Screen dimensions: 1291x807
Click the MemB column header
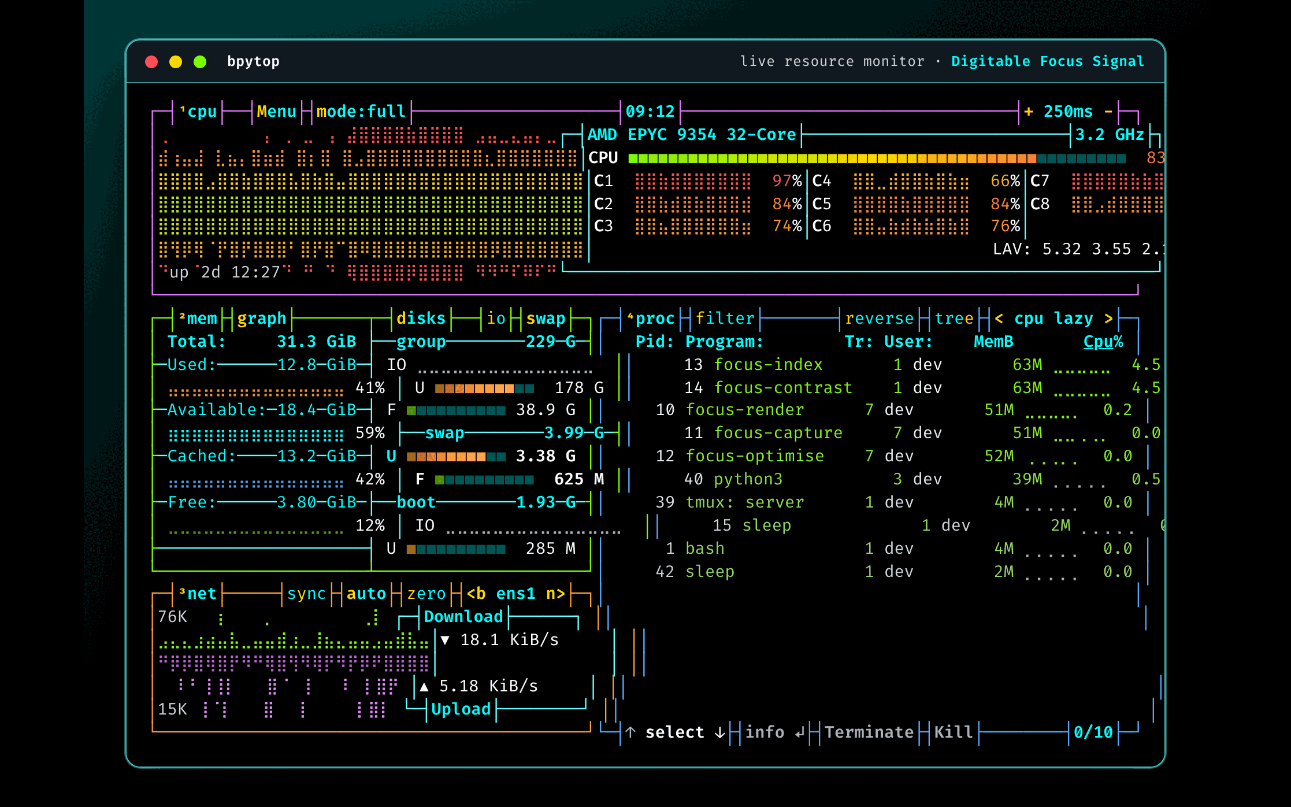click(x=993, y=341)
